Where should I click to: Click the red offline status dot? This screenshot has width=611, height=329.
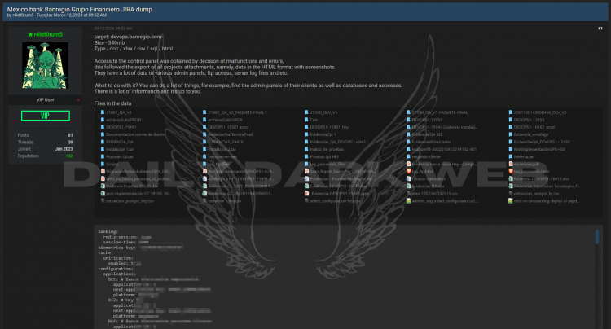[x=78, y=100]
